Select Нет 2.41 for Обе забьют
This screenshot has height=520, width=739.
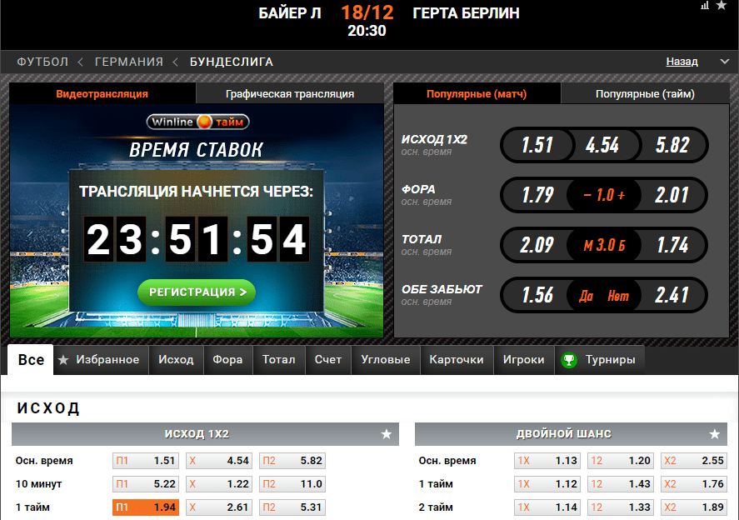tap(672, 295)
